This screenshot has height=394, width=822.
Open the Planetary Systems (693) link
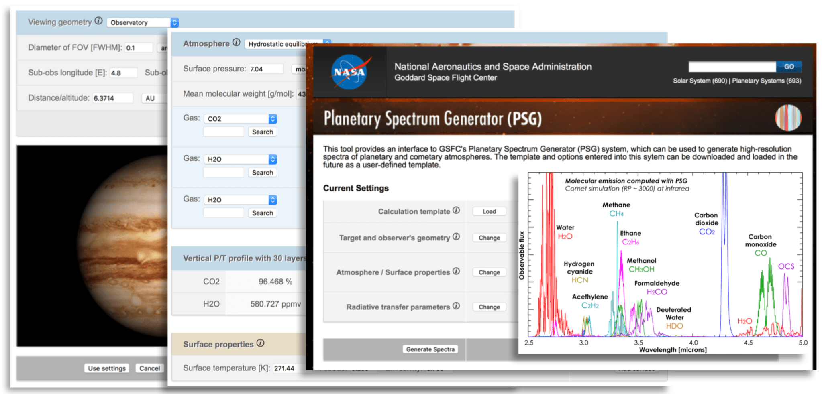click(x=767, y=81)
